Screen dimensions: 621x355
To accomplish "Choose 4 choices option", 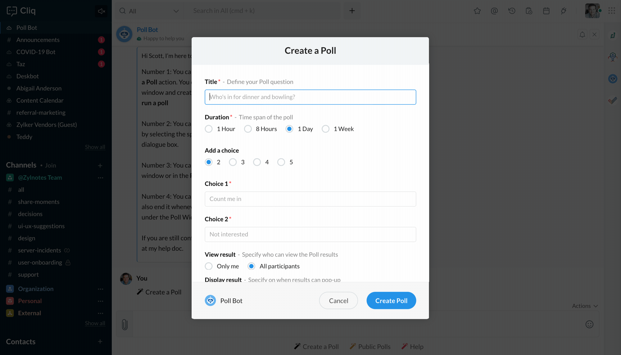I will 257,162.
